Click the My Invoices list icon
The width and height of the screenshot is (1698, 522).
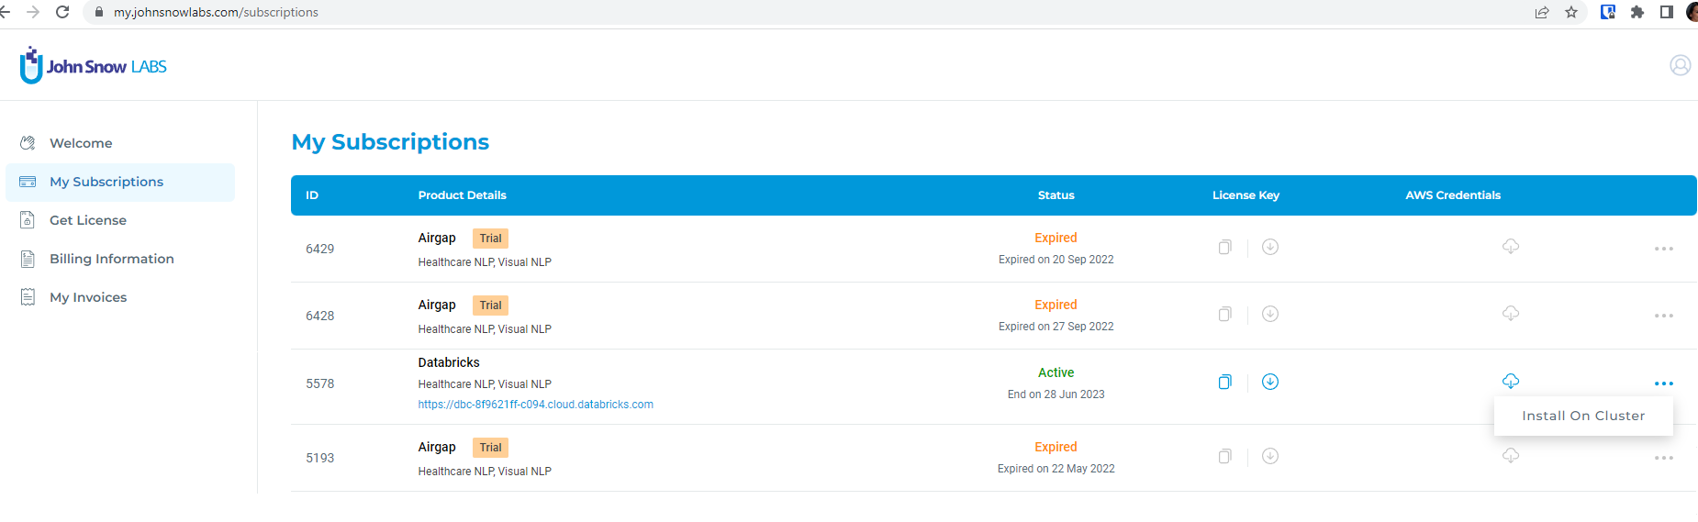point(28,297)
